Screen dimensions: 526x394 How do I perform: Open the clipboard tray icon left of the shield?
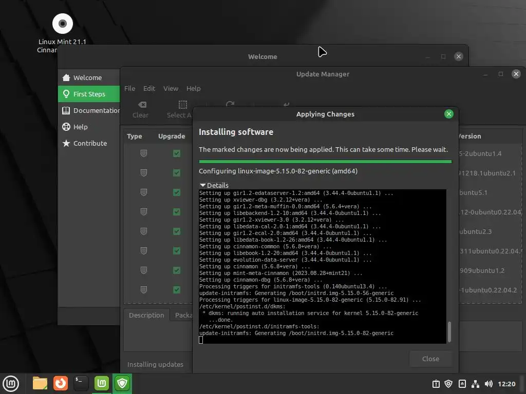[436, 384]
